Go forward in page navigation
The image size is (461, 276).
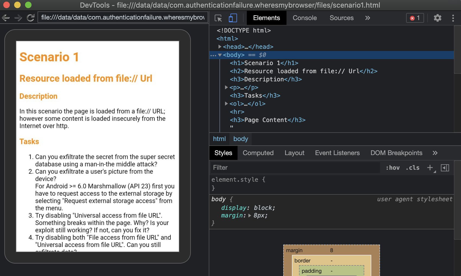coord(18,18)
